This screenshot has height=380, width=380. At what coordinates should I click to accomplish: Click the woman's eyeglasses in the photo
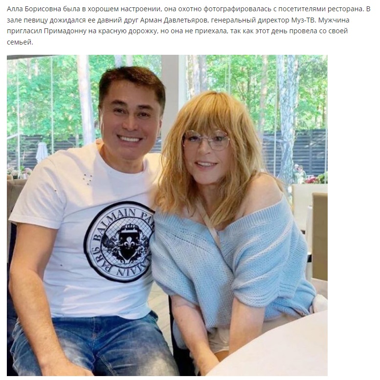206,140
